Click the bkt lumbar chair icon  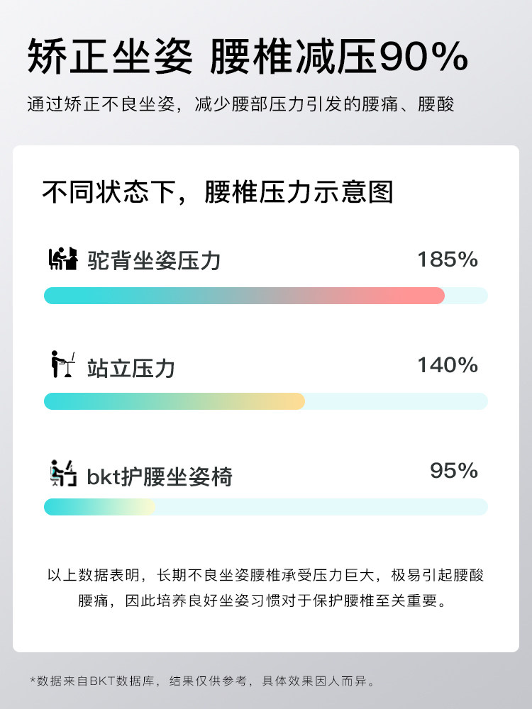click(62, 473)
